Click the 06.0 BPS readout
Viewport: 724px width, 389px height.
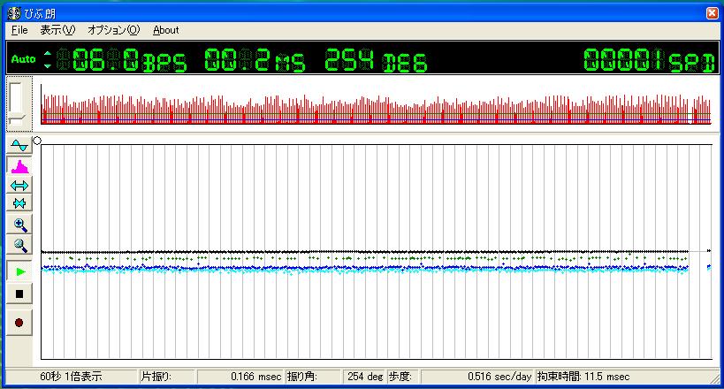[x=122, y=59]
